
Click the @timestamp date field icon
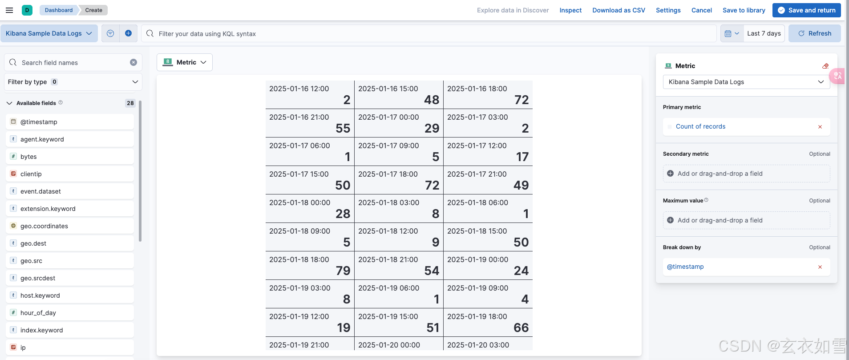(13, 121)
